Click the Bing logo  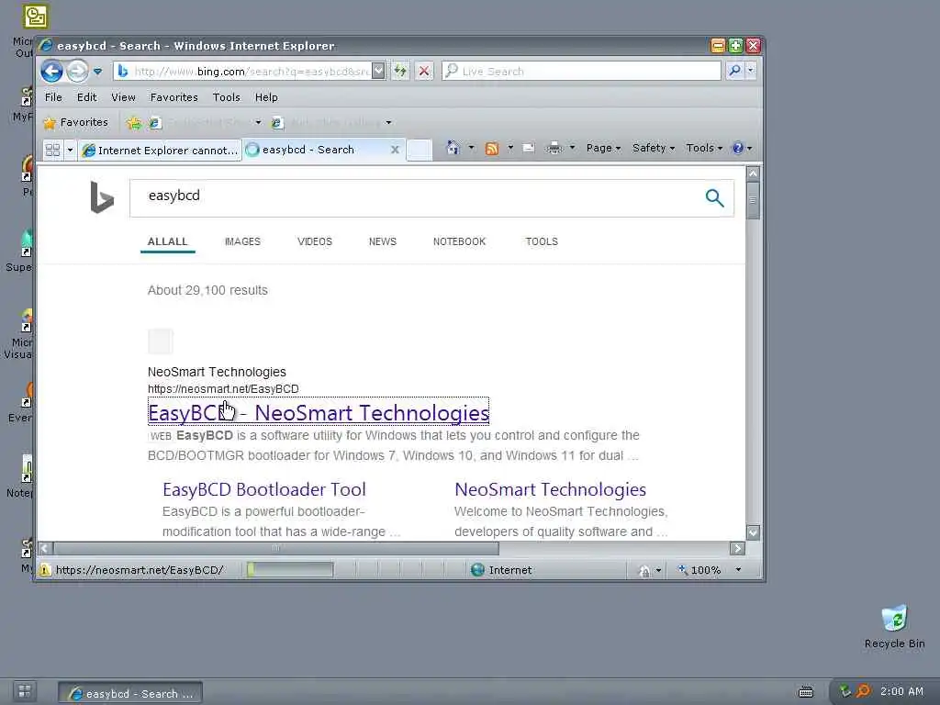[101, 197]
